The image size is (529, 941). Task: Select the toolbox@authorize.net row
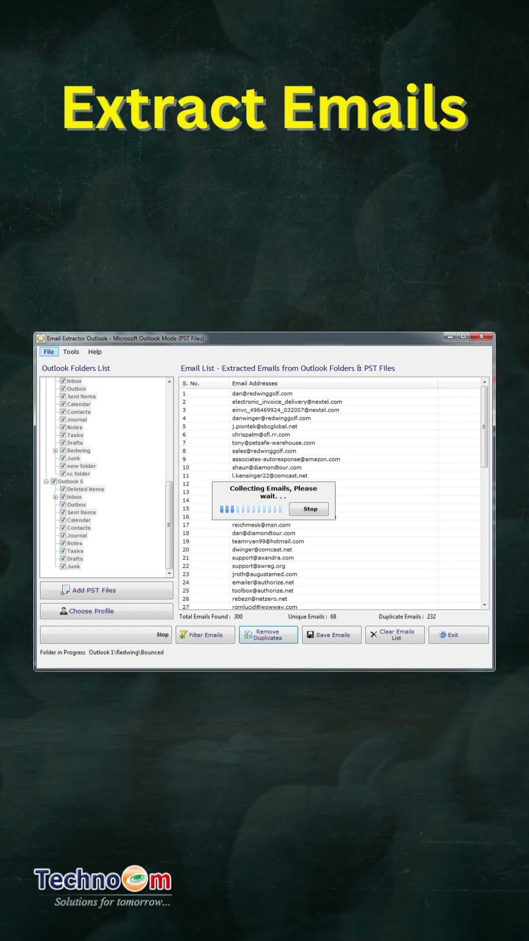330,591
